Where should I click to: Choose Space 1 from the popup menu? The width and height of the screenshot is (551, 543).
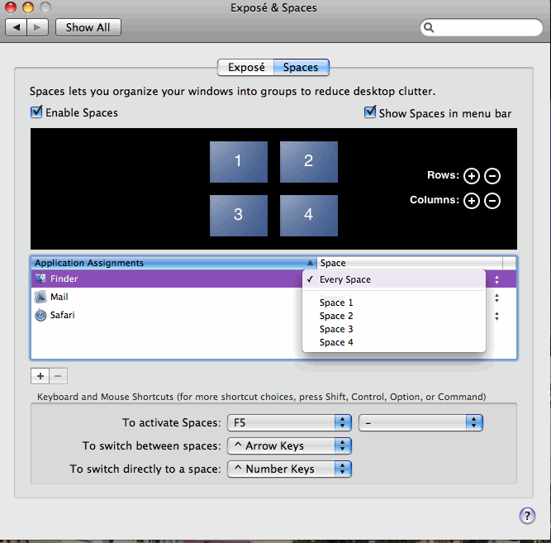tap(394, 302)
